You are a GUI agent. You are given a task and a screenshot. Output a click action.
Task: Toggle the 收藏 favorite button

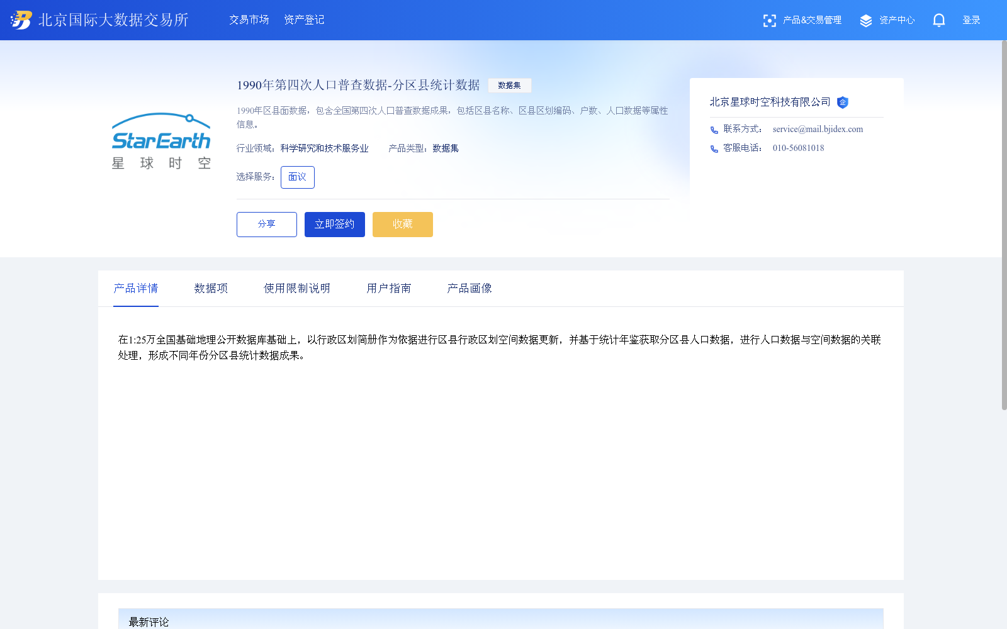402,224
